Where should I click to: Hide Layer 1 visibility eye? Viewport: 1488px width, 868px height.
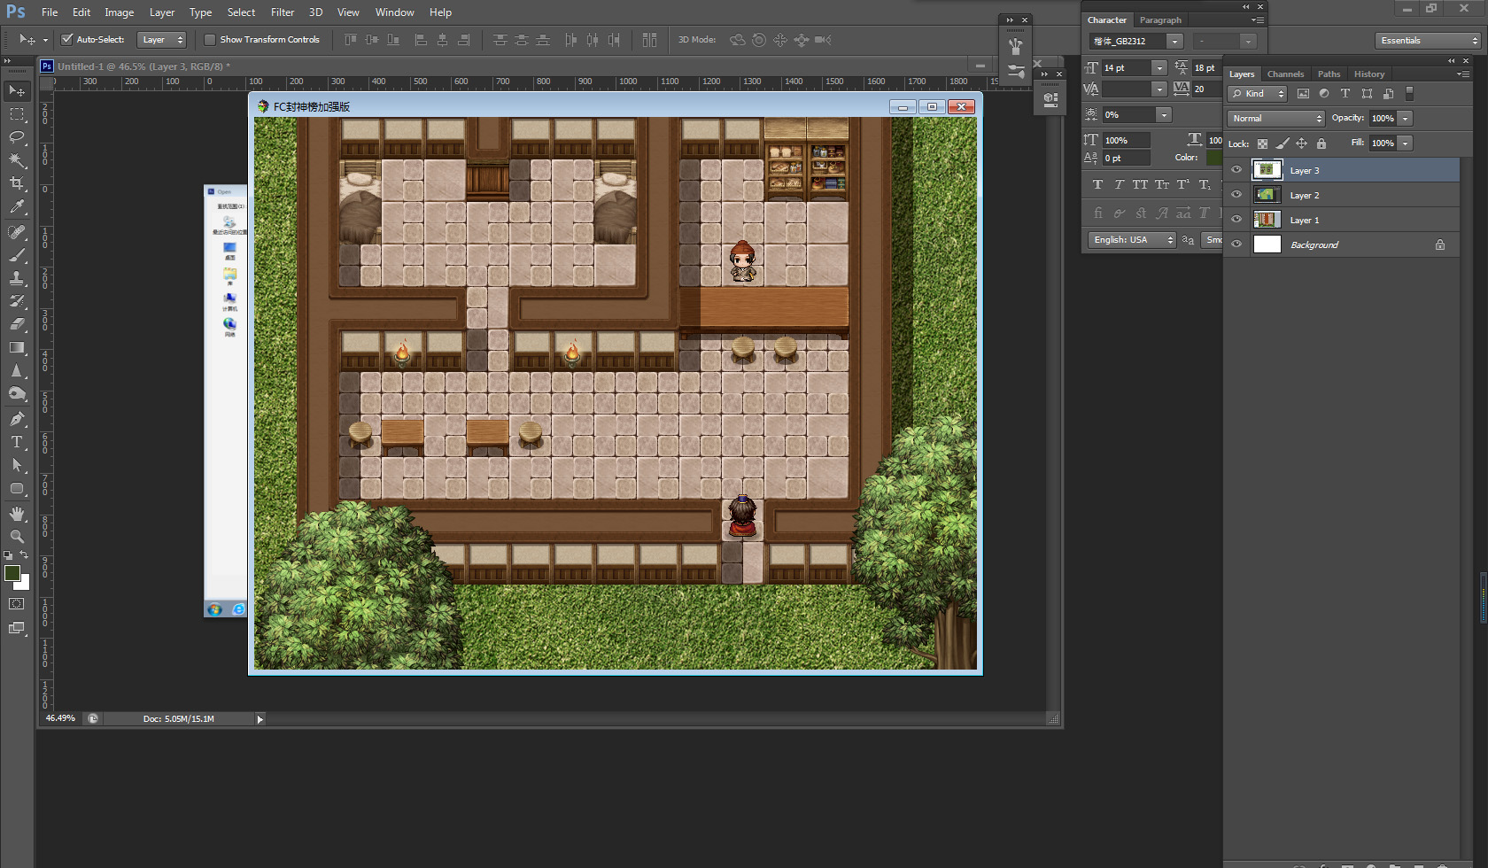pyautogui.click(x=1236, y=220)
